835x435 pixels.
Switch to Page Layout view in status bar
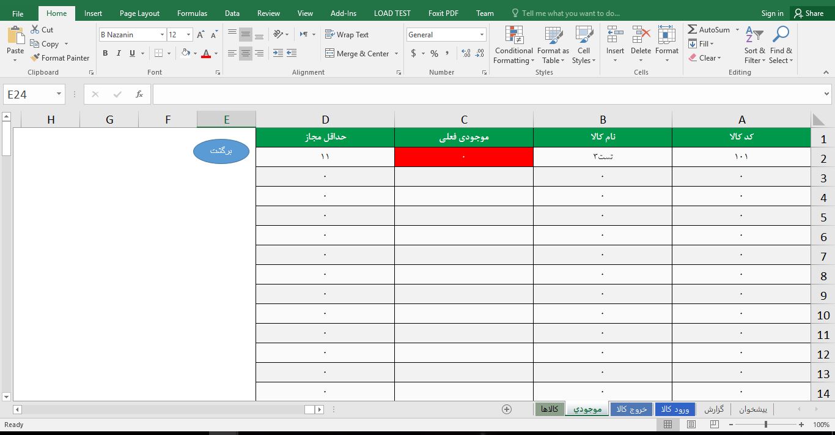pos(691,425)
